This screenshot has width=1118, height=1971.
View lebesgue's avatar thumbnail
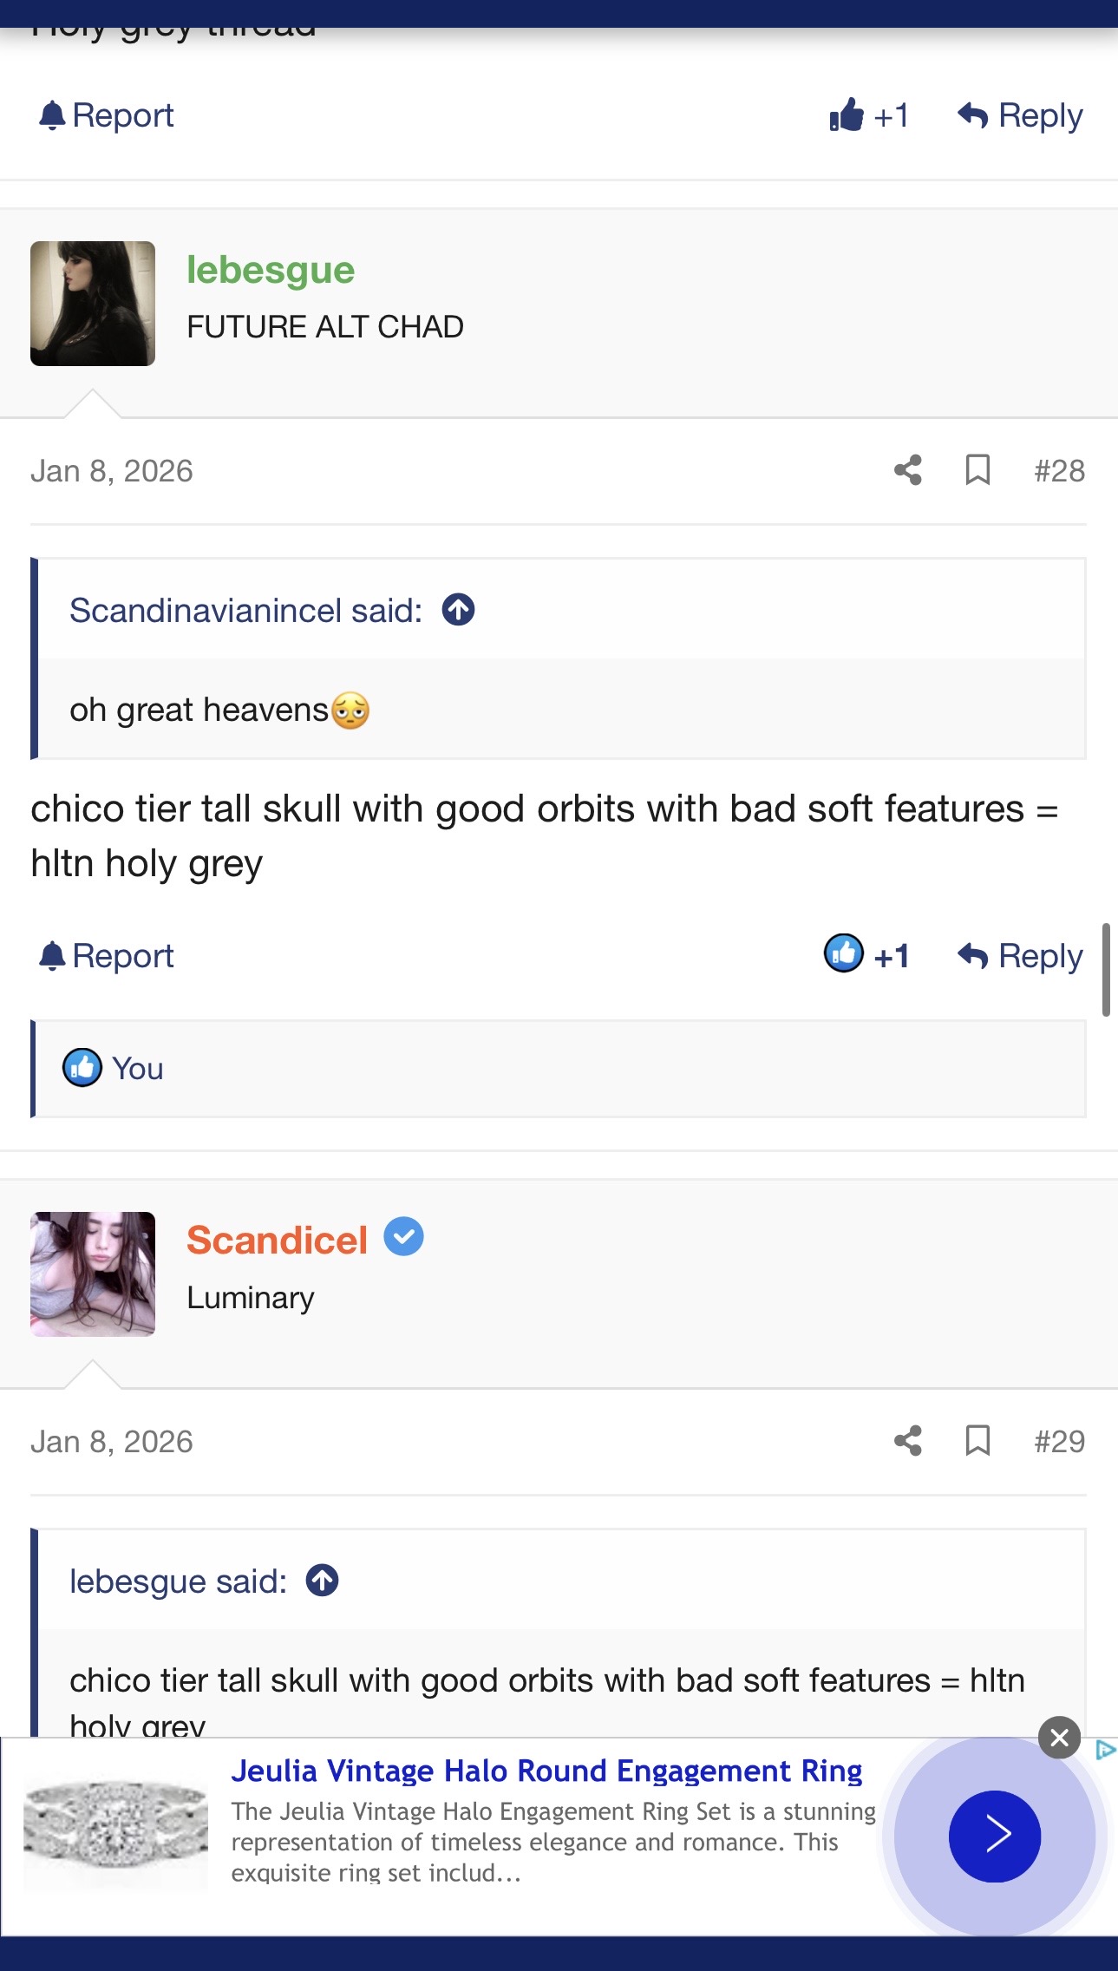93,304
